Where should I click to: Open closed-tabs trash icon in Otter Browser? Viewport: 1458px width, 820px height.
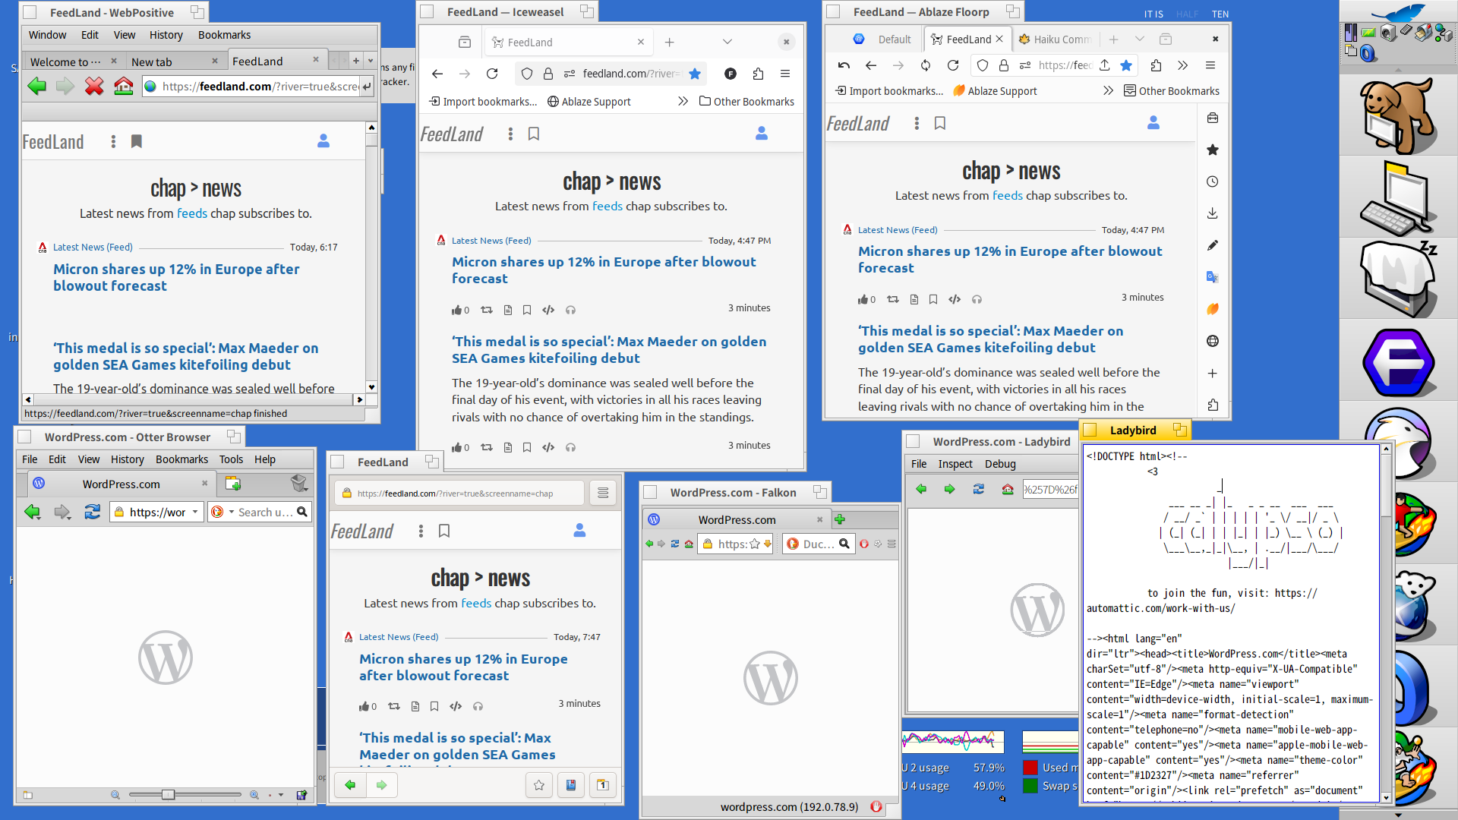(x=298, y=484)
